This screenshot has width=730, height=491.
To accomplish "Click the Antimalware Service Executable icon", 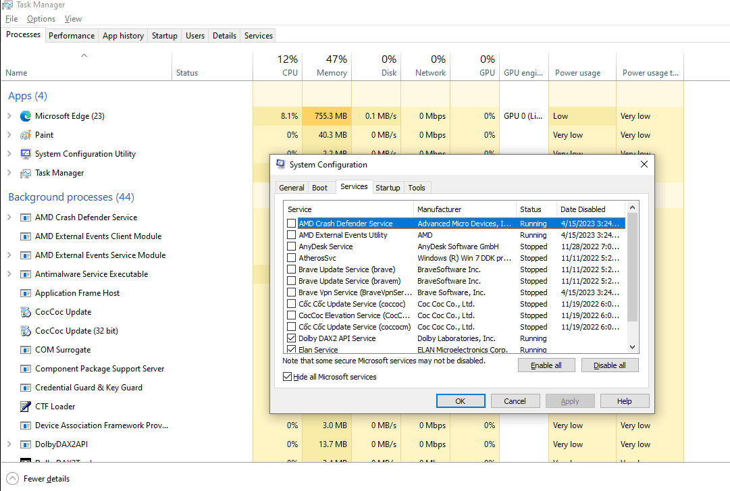I will click(26, 274).
